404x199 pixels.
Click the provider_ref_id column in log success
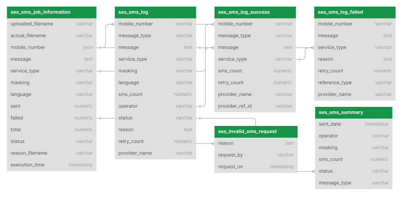pos(255,106)
